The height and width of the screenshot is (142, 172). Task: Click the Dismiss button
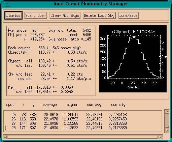point(13,16)
